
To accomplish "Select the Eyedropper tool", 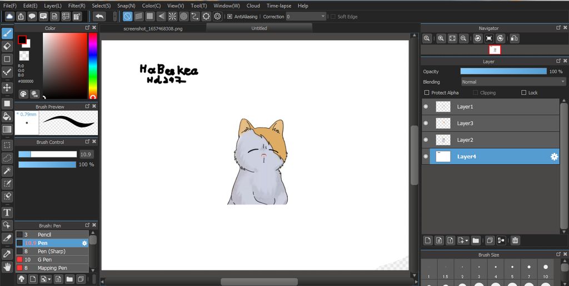I will (7, 254).
